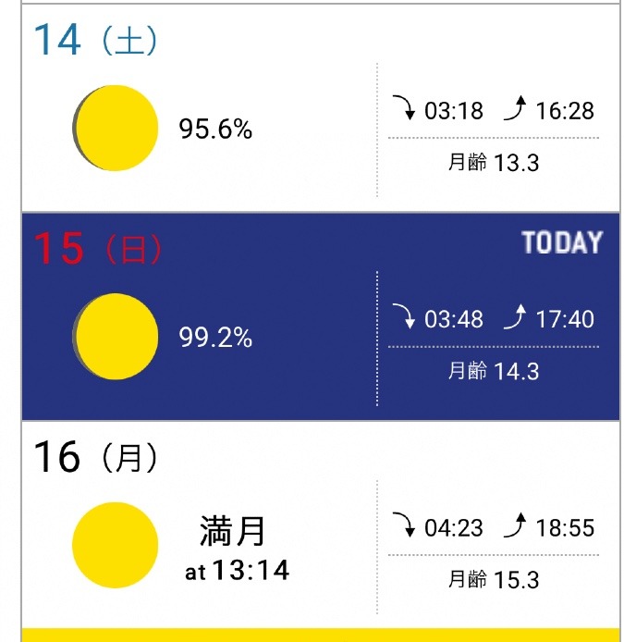
Task: Tap the TODAY label
Action: pyautogui.click(x=562, y=242)
